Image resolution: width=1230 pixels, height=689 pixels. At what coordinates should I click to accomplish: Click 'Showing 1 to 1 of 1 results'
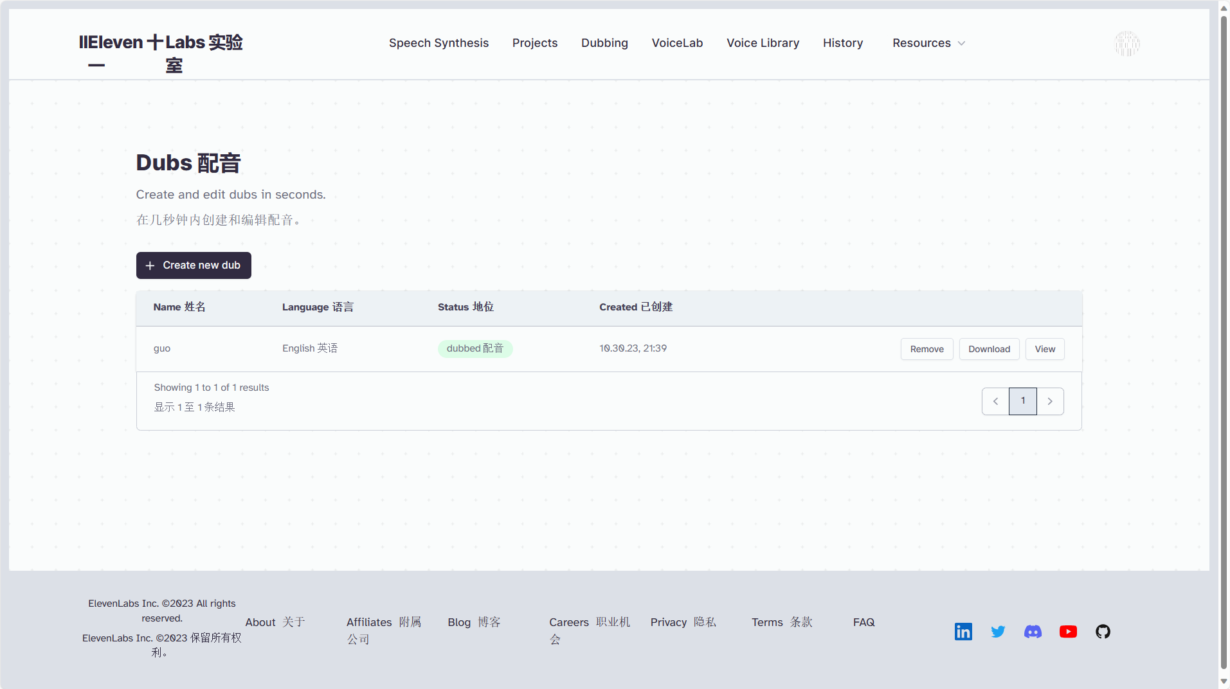(x=212, y=388)
